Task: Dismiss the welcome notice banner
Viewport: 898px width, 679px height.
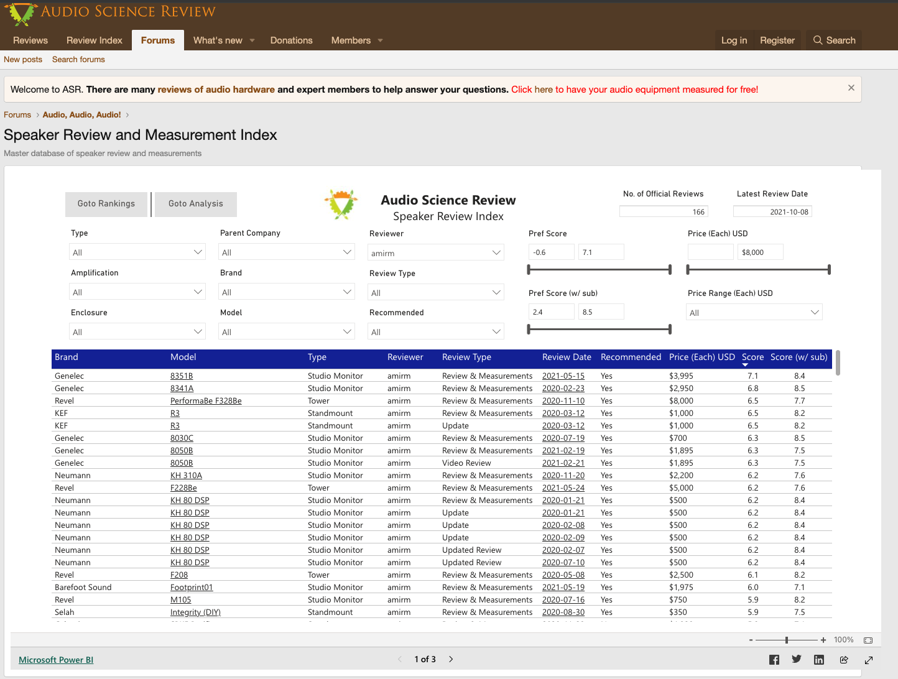Action: (851, 88)
